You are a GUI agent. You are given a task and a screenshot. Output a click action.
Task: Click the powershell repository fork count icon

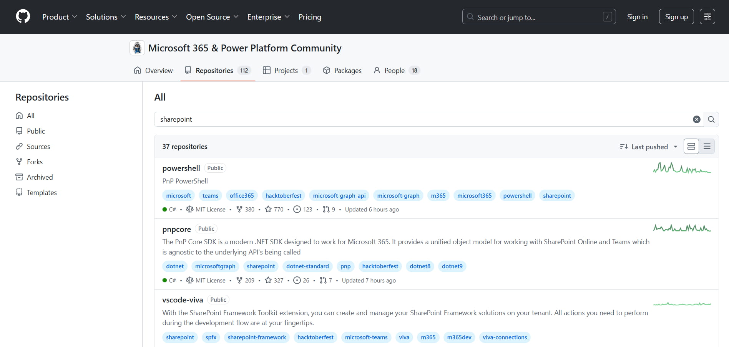coord(239,209)
